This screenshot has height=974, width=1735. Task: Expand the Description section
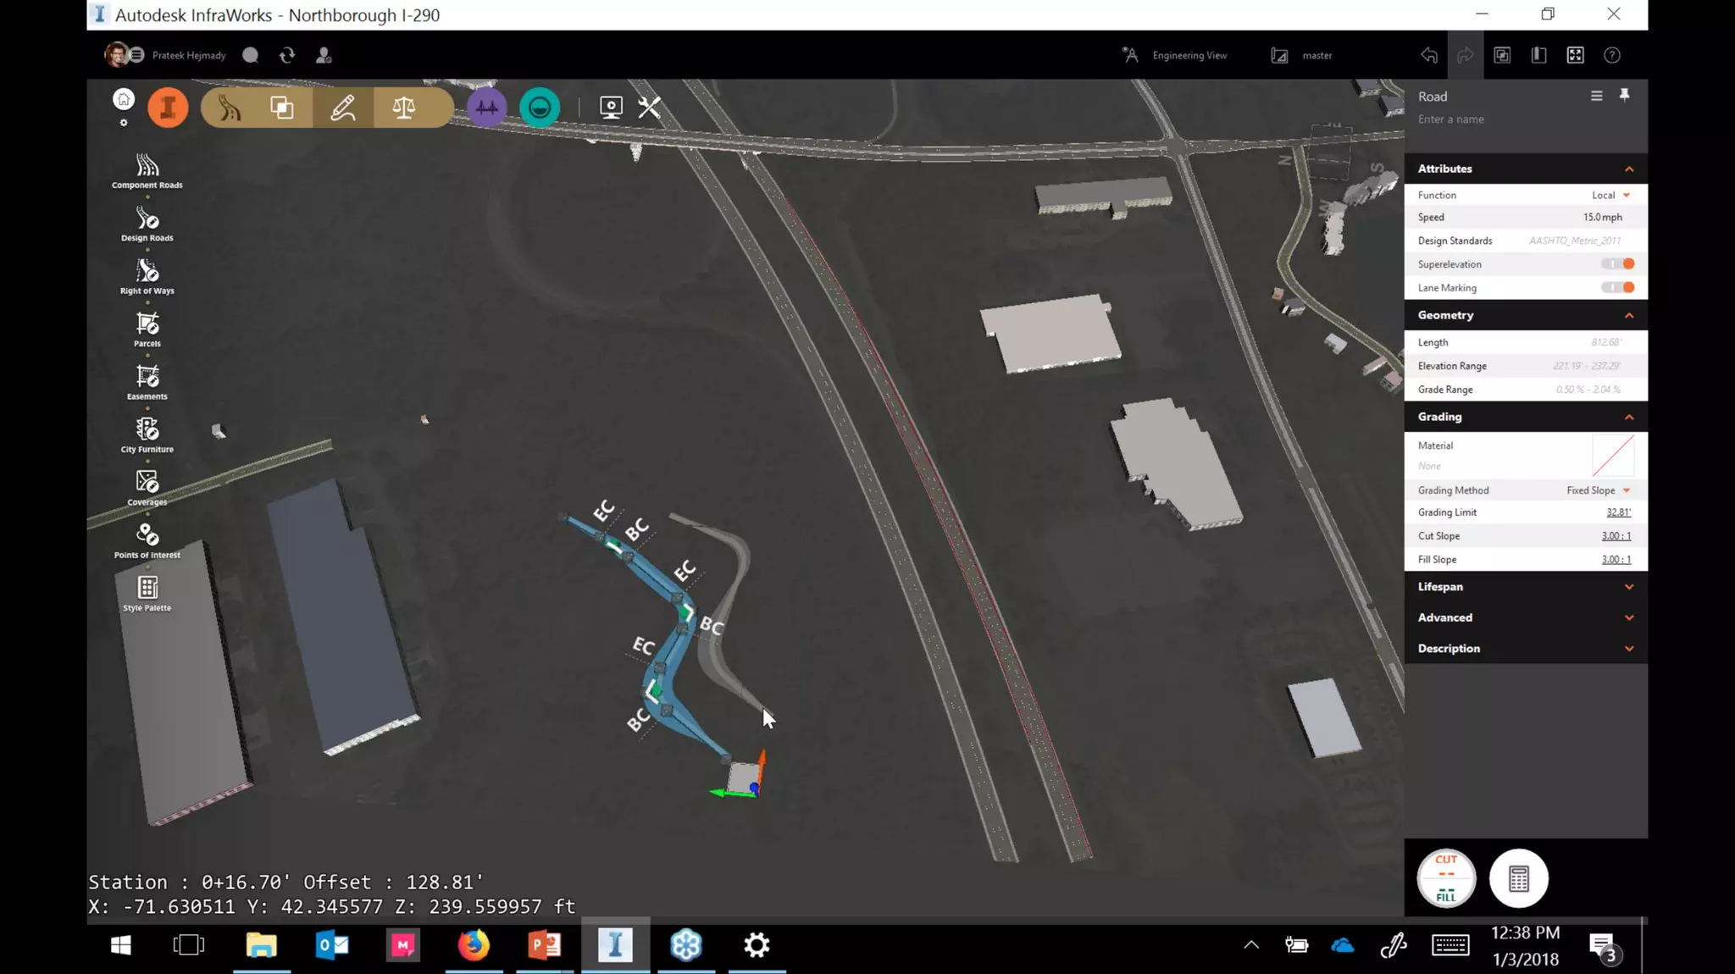coord(1628,649)
